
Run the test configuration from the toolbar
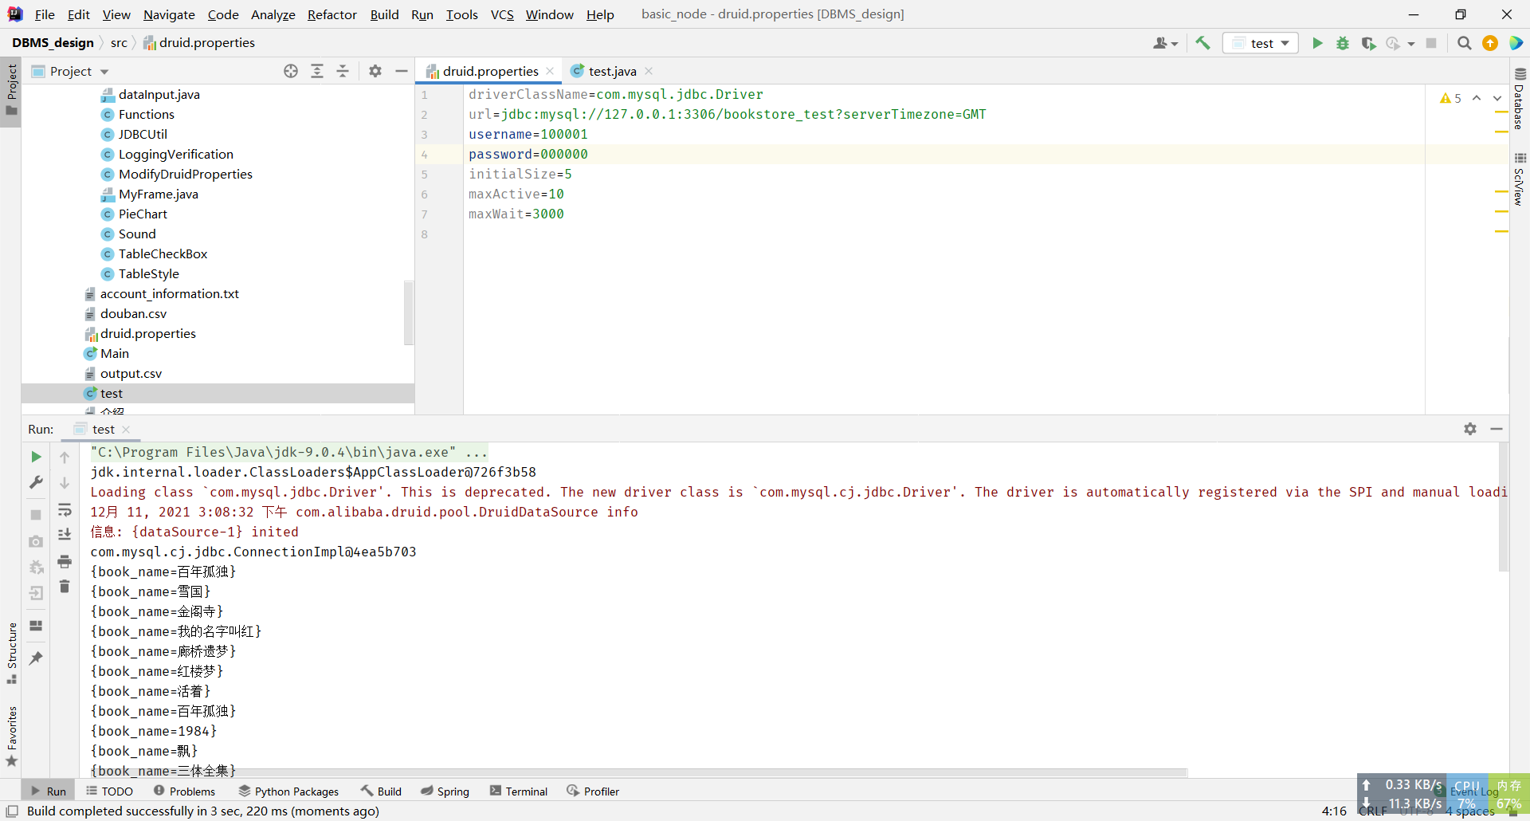[1317, 43]
